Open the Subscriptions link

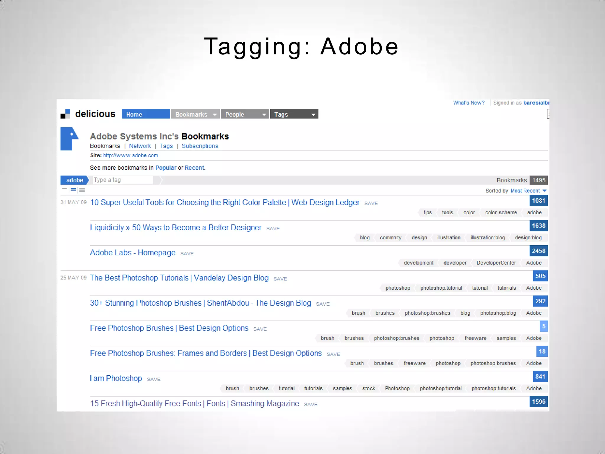(x=200, y=146)
